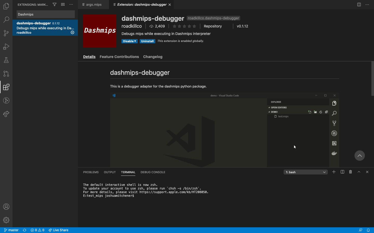This screenshot has height=233, width=374.
Task: Select dashmips-debugger in the extensions list
Action: tap(45, 28)
